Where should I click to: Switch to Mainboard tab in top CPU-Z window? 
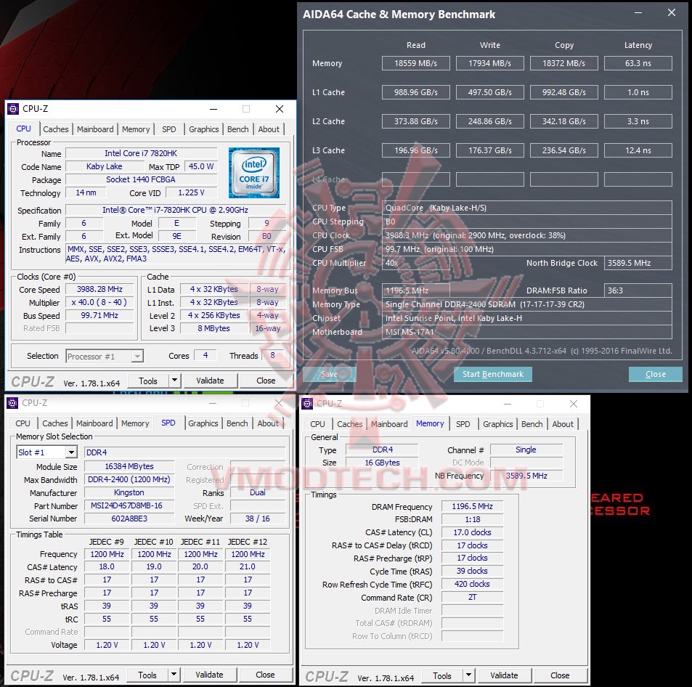pos(95,129)
